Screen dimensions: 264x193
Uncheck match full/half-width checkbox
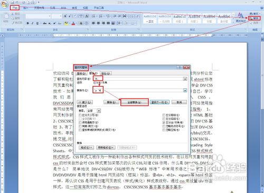point(164,122)
